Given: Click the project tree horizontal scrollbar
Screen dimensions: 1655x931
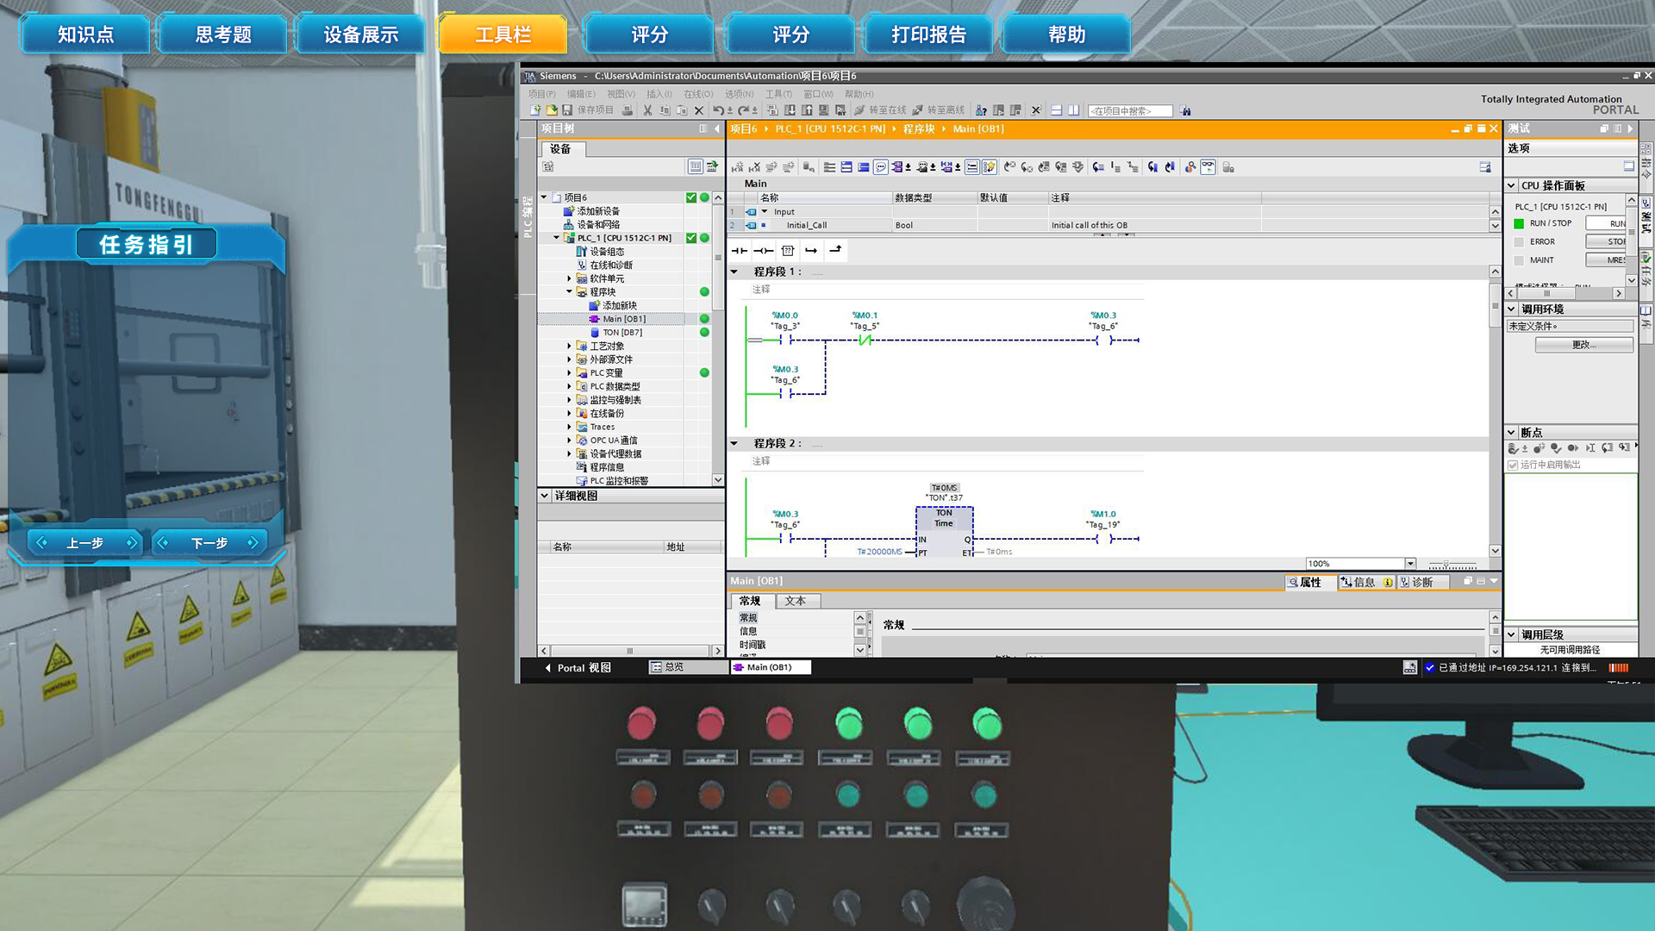Looking at the screenshot, I should (x=630, y=651).
